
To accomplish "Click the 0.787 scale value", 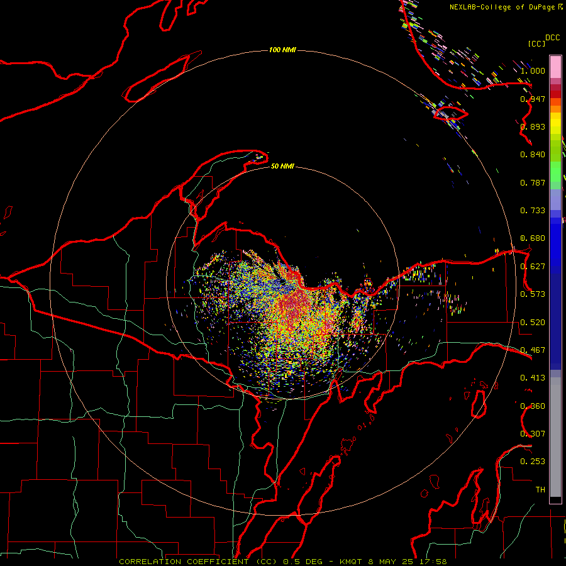I will (x=533, y=182).
